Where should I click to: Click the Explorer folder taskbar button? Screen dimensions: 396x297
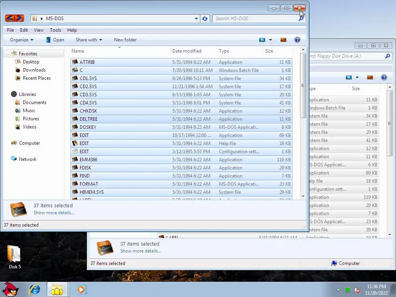click(57, 289)
